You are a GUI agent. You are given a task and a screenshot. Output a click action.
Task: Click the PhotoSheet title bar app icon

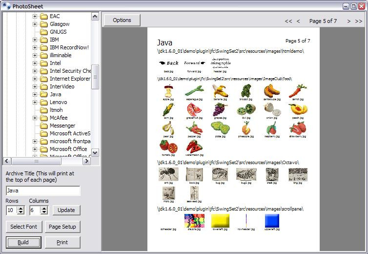6,6
